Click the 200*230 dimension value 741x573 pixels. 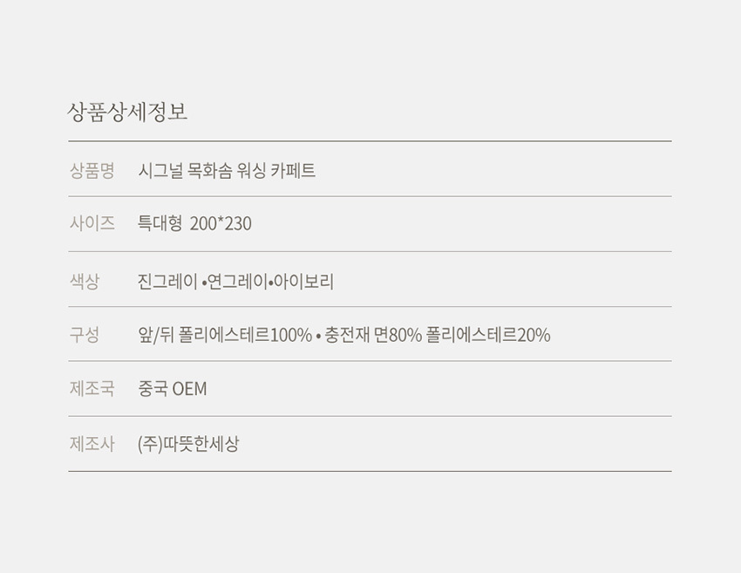221,224
